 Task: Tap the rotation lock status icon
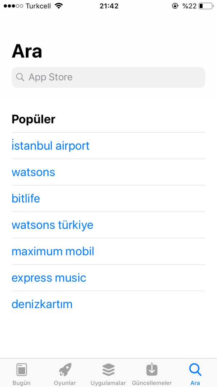[175, 6]
